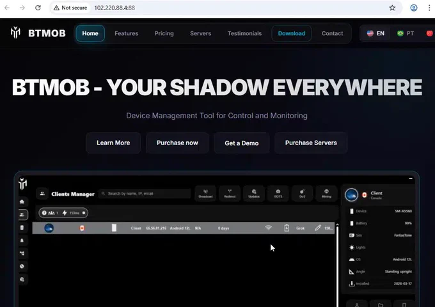Viewport: 435px width, 307px height.
Task: Open the Not secure site info warning
Action: click(70, 8)
